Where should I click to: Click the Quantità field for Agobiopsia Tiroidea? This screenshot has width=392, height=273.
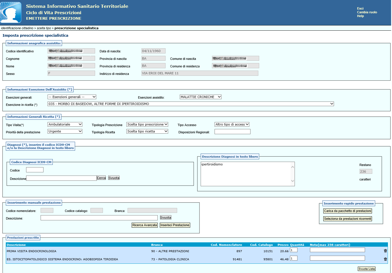click(294, 258)
